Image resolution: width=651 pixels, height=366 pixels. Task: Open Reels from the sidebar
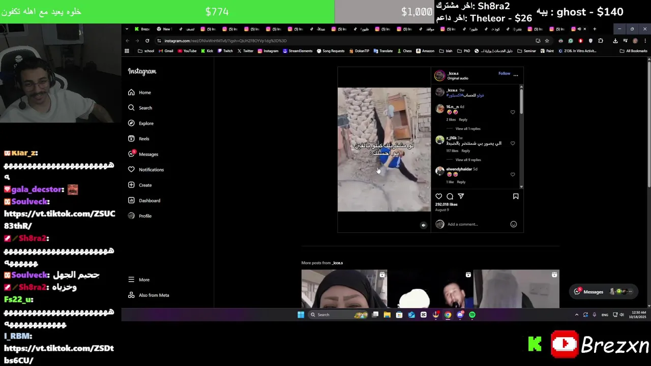tap(138, 139)
